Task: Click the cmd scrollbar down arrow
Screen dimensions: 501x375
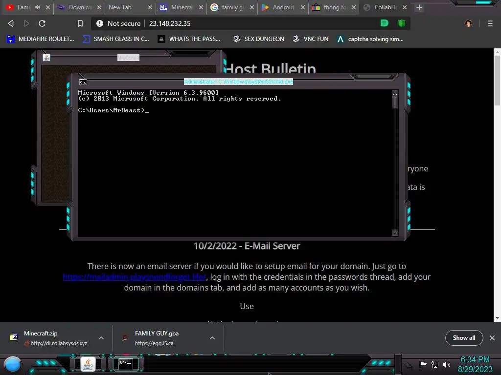Action: (x=395, y=233)
